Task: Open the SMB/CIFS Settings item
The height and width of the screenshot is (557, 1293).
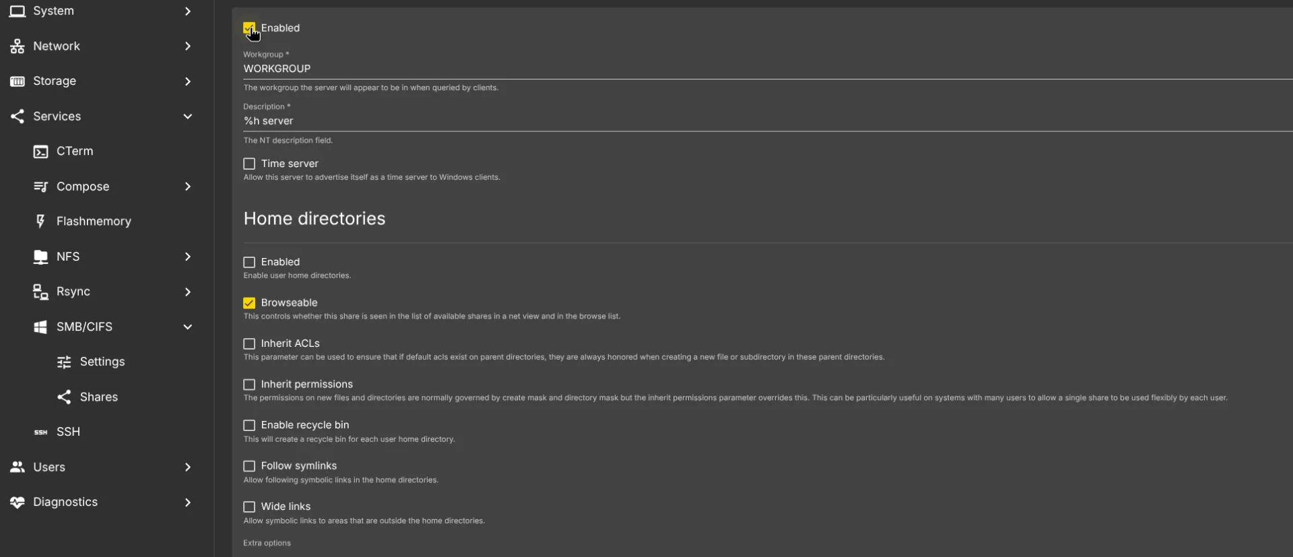Action: tap(102, 362)
